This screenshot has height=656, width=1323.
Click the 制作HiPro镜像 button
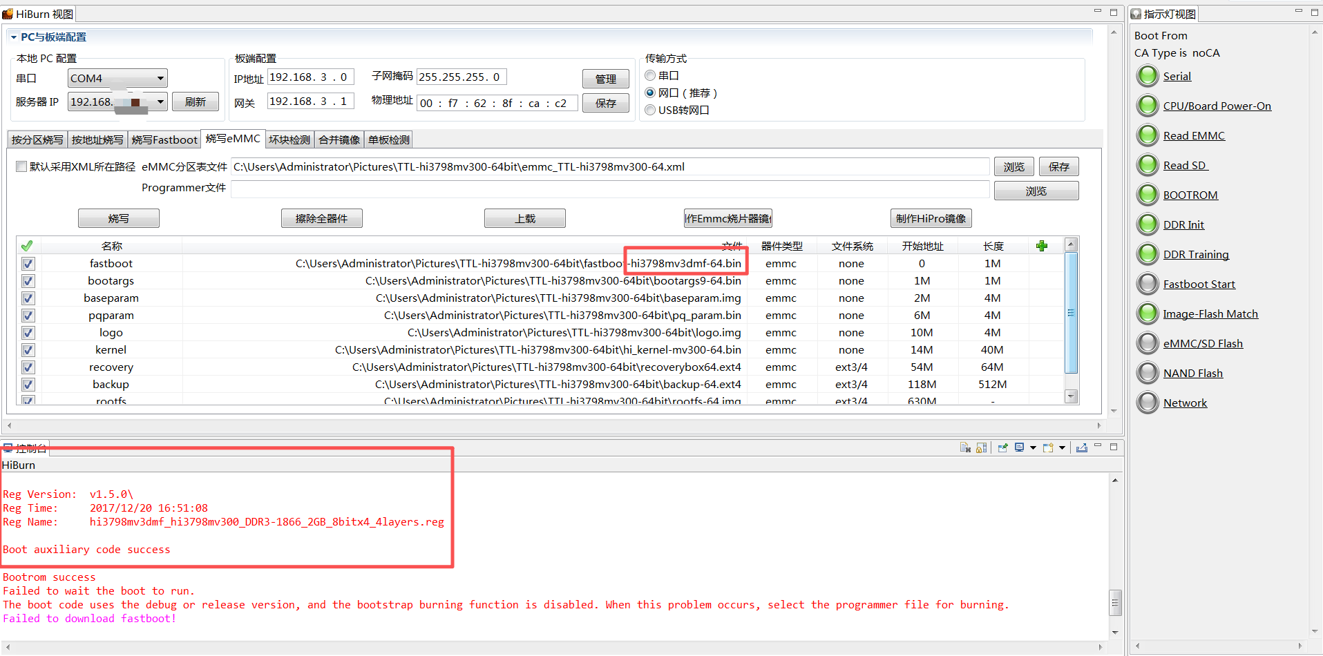click(931, 218)
